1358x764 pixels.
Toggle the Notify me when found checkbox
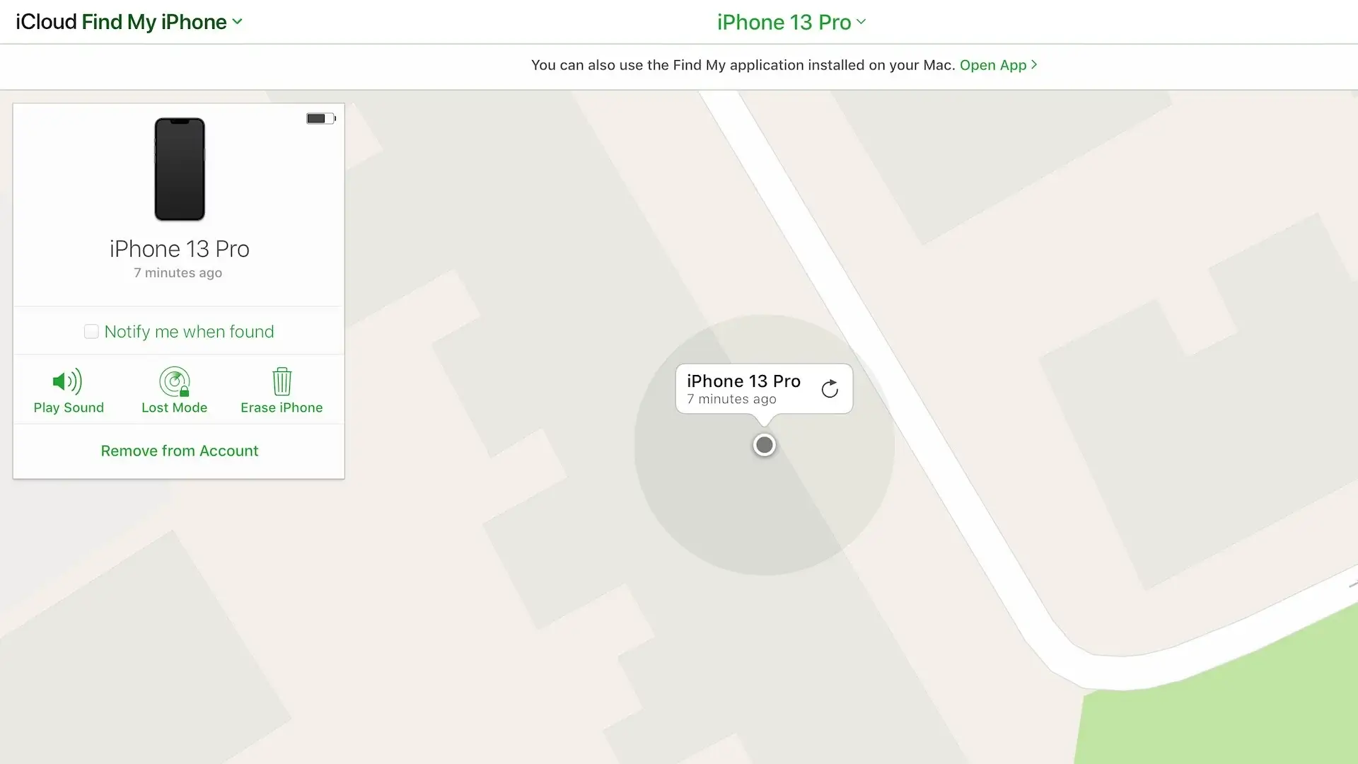[x=91, y=331]
